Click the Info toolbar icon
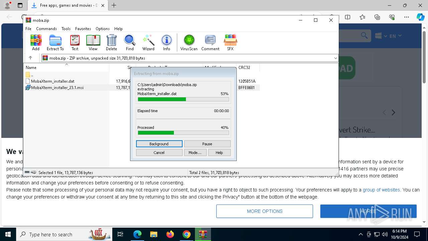 [167, 43]
